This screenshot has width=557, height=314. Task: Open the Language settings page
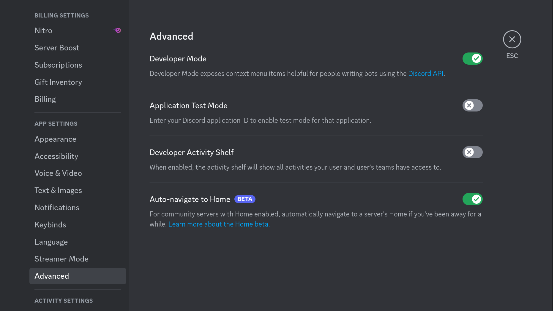coord(51,242)
